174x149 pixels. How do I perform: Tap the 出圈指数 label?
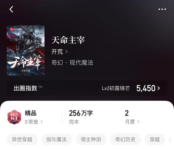click(25, 88)
